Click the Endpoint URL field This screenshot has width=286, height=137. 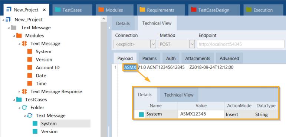click(240, 44)
